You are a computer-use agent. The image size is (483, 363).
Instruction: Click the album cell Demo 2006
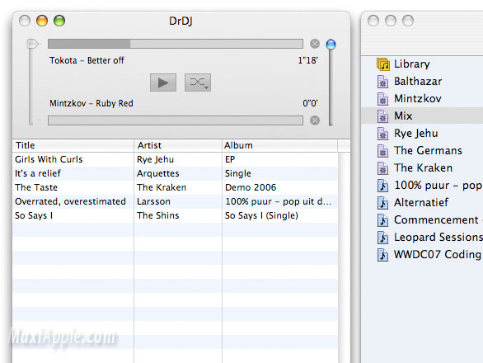pyautogui.click(x=251, y=187)
